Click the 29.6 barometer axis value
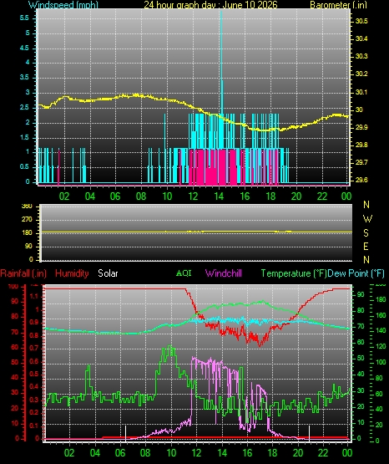The height and width of the screenshot is (464, 389). (x=361, y=181)
